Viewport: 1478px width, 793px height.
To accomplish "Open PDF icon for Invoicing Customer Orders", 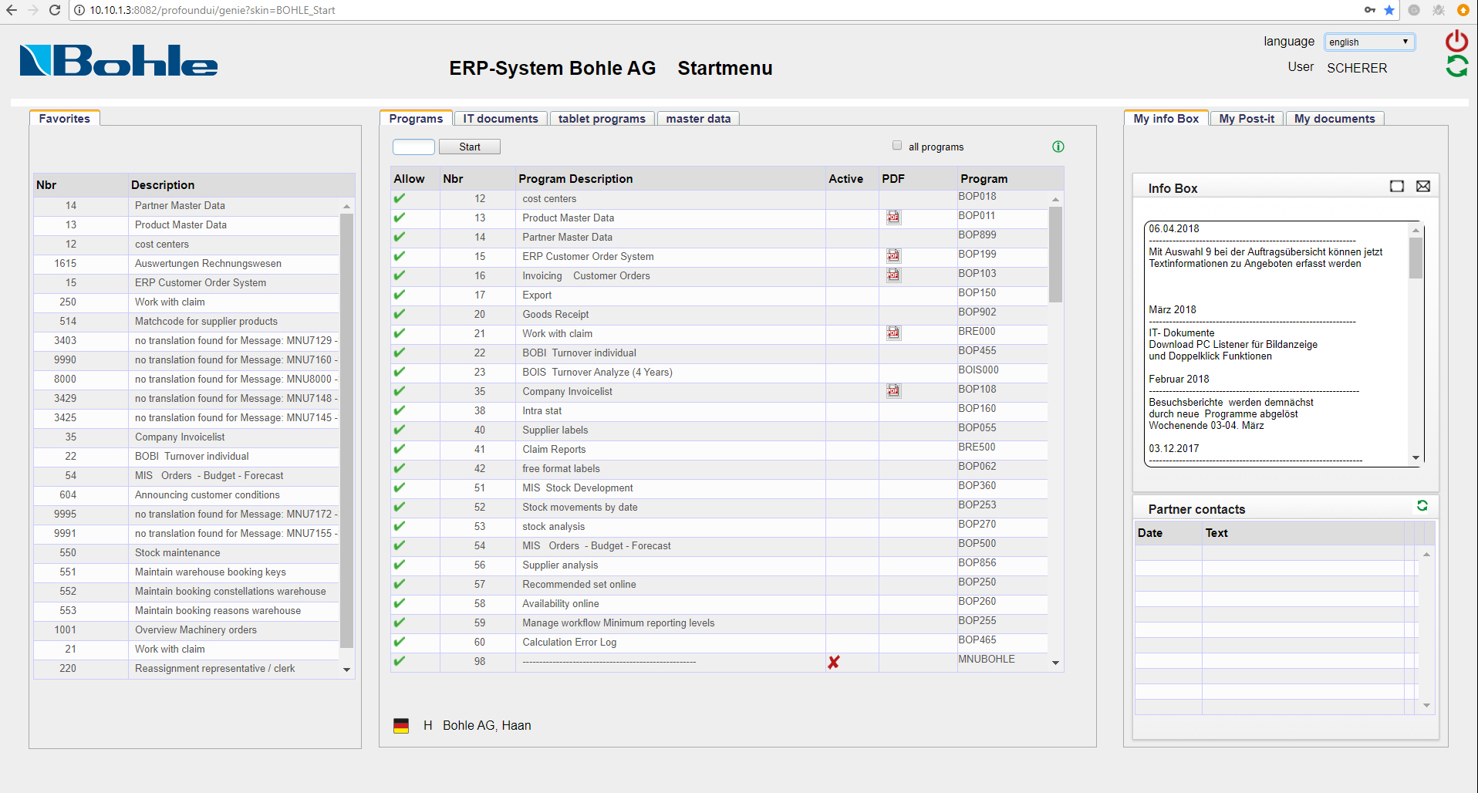I will click(893, 275).
